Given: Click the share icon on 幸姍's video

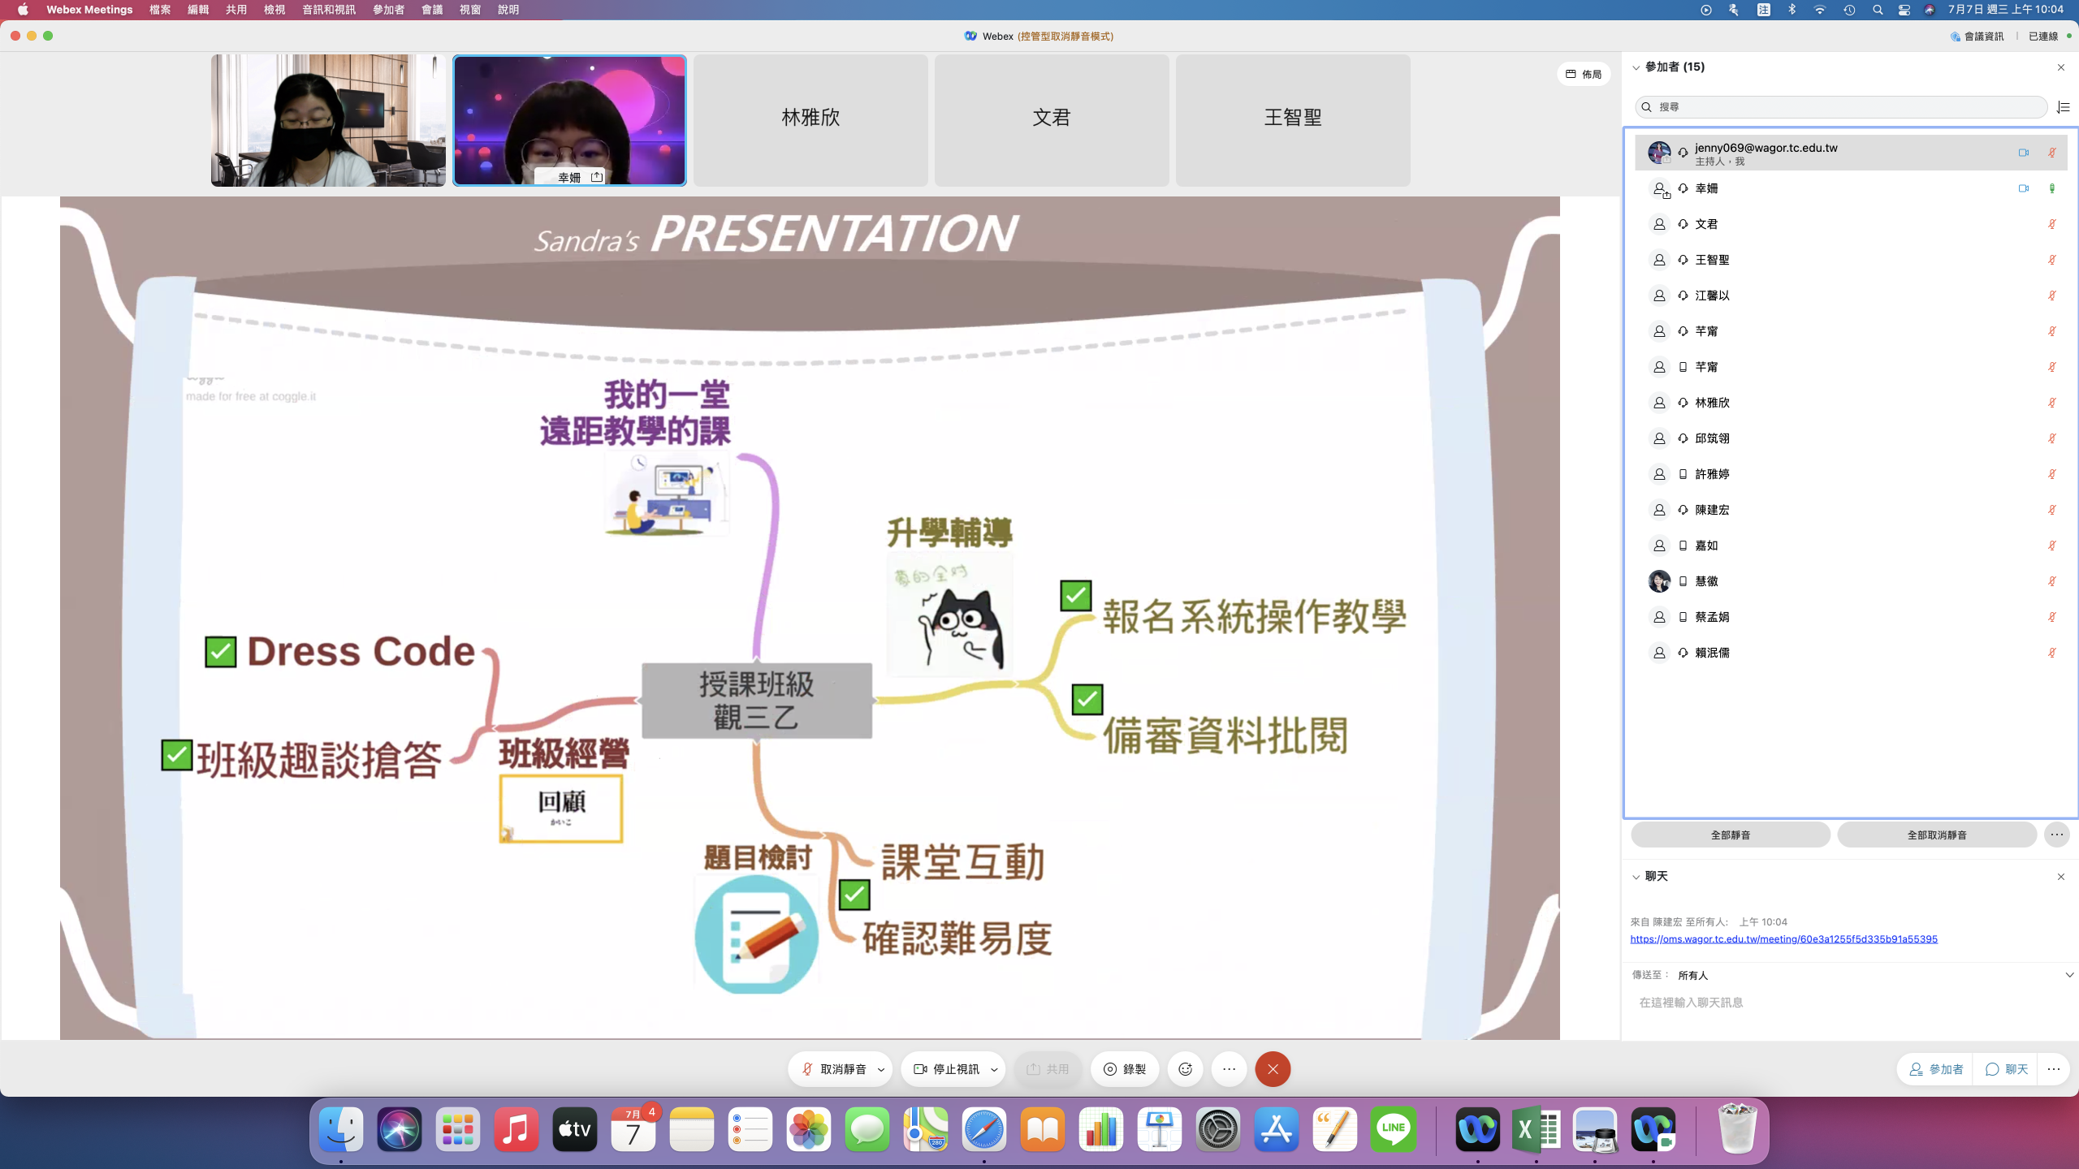Looking at the screenshot, I should tap(597, 177).
